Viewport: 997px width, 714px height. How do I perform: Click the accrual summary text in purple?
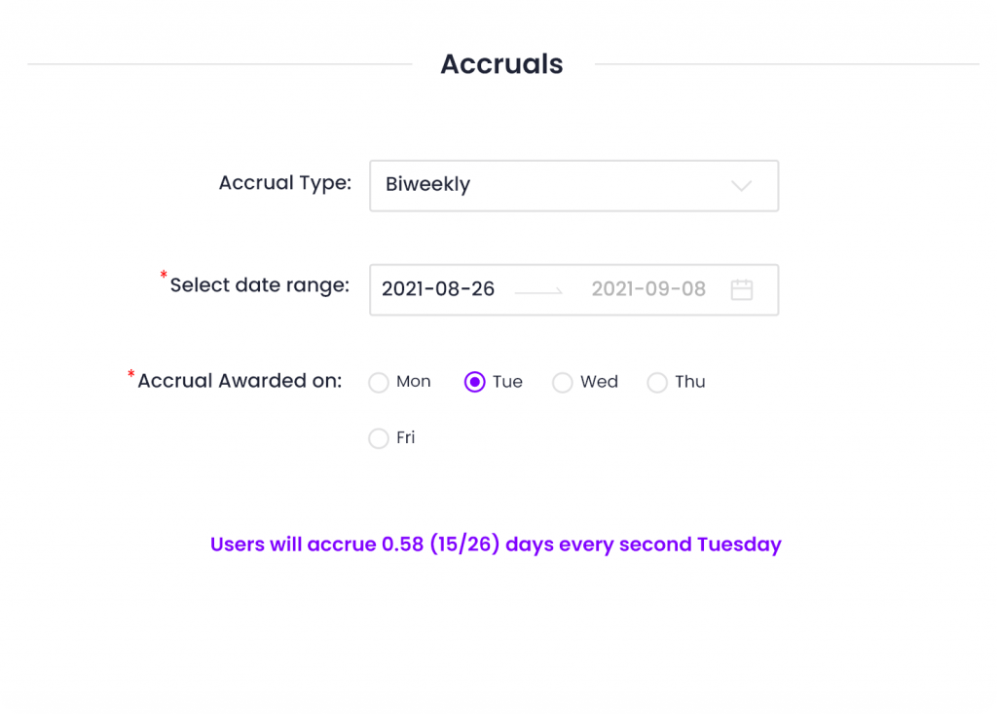pos(496,545)
